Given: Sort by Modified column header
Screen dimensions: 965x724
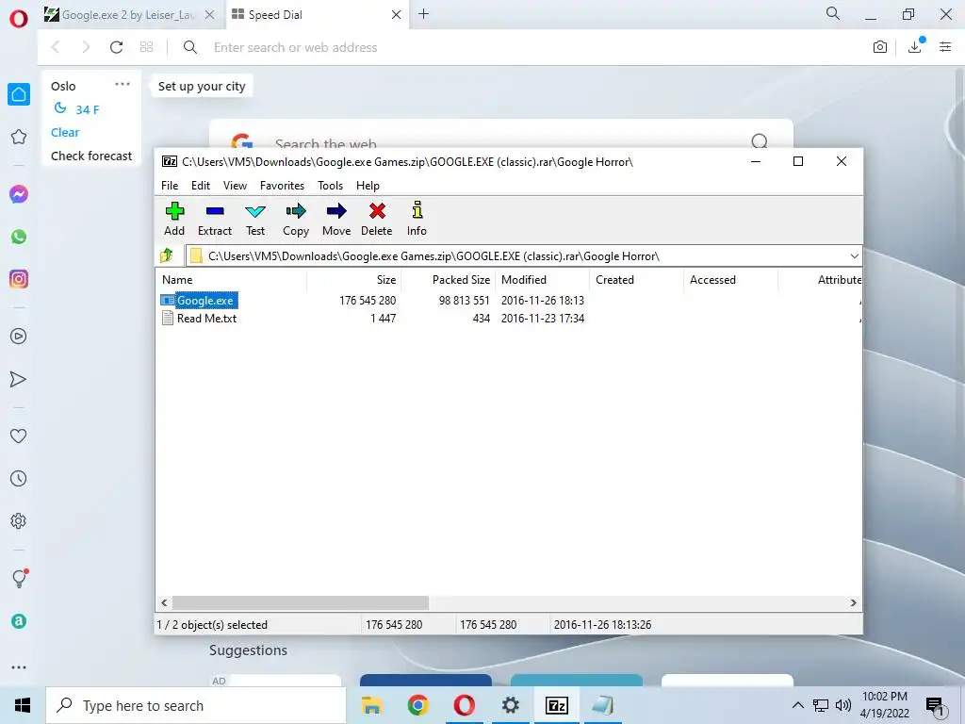Looking at the screenshot, I should click(542, 279).
